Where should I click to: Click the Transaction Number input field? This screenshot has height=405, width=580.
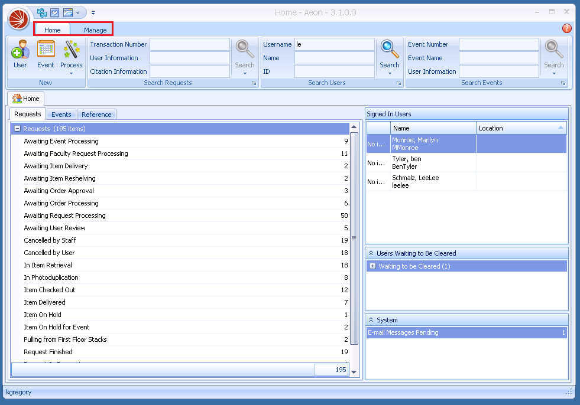(189, 44)
